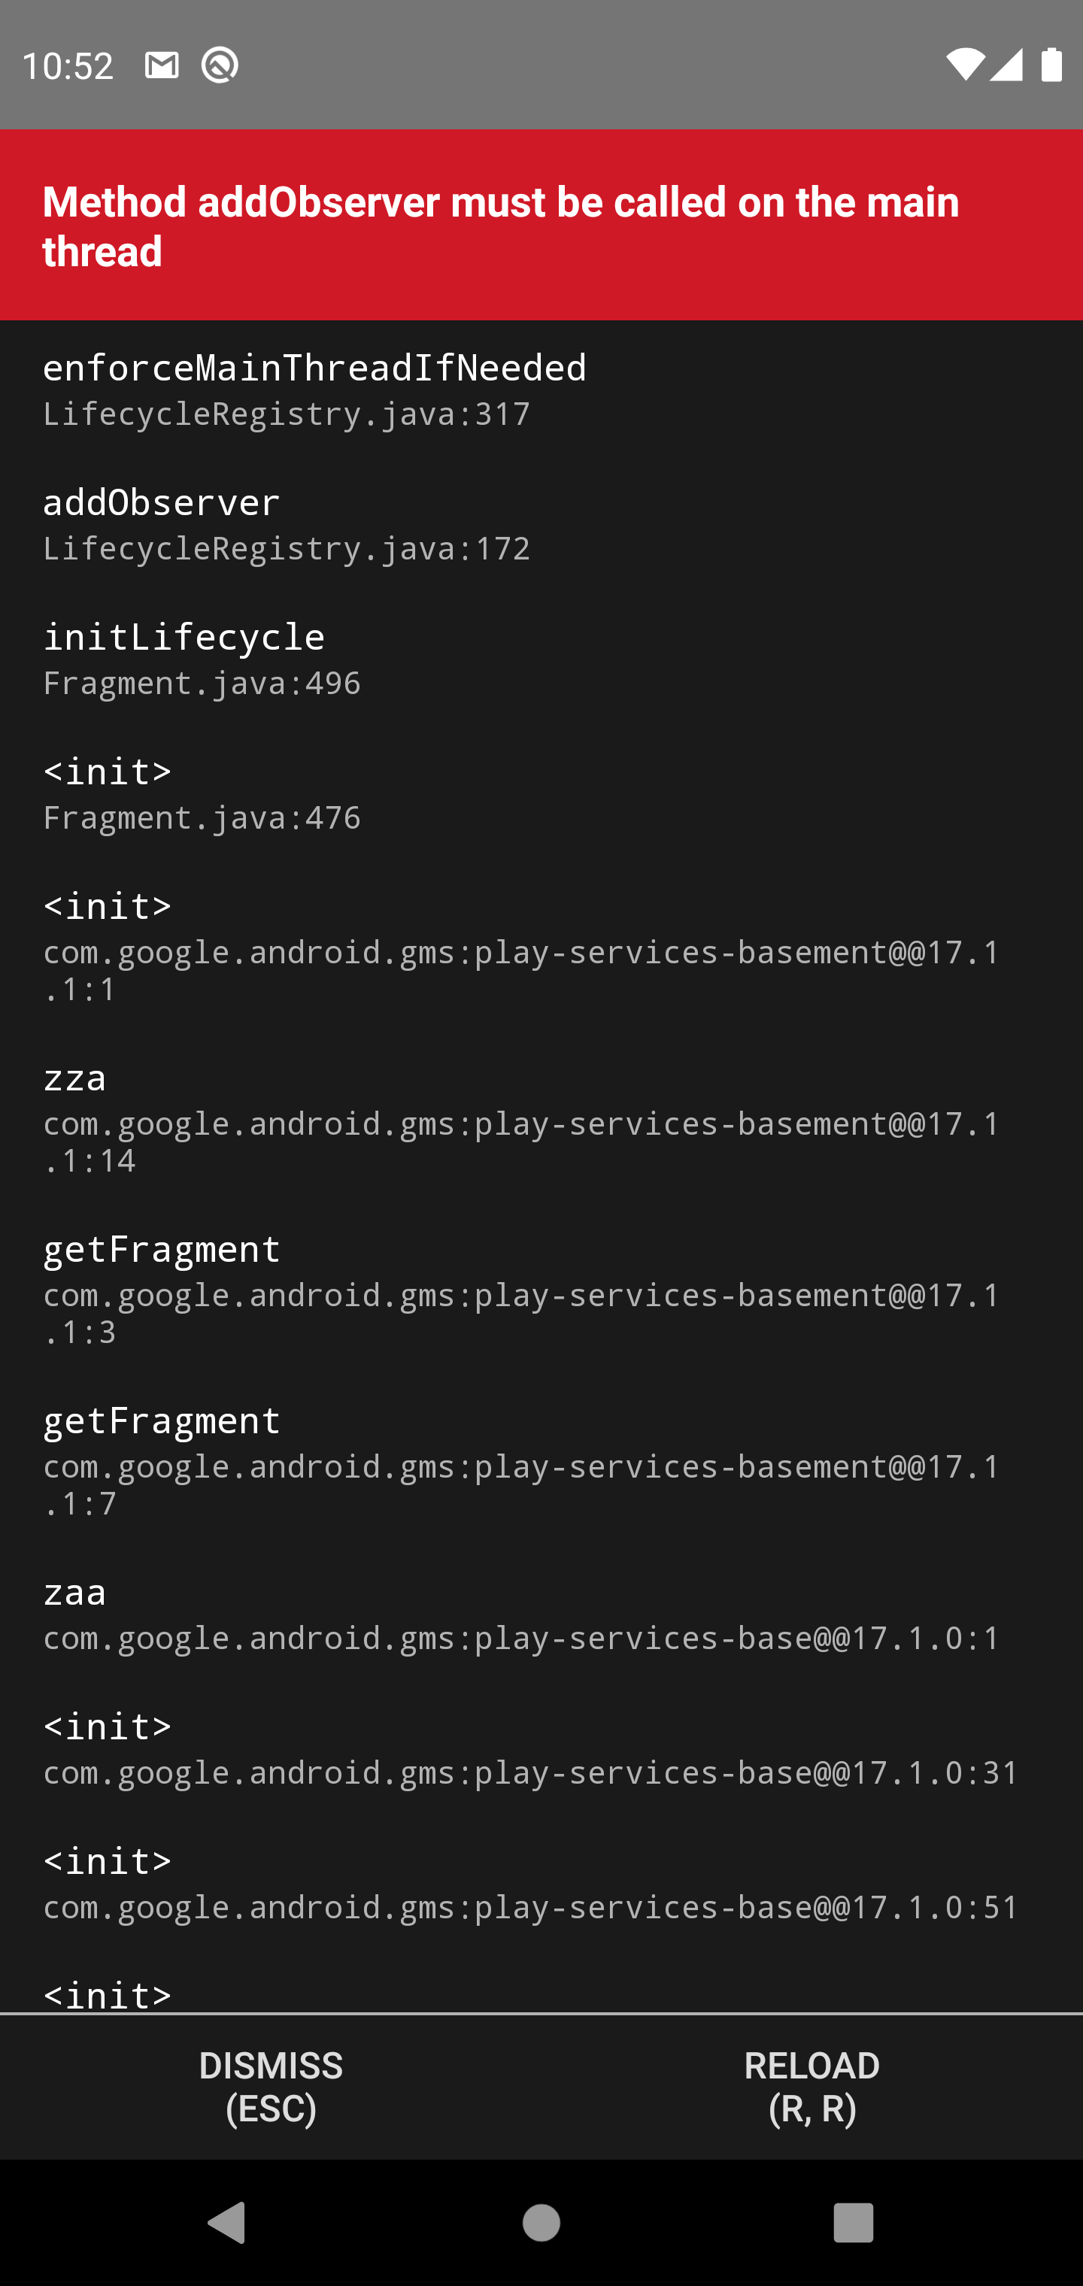Click the Fragment.java:476 init frame
This screenshot has height=2286, width=1083.
tap(202, 793)
